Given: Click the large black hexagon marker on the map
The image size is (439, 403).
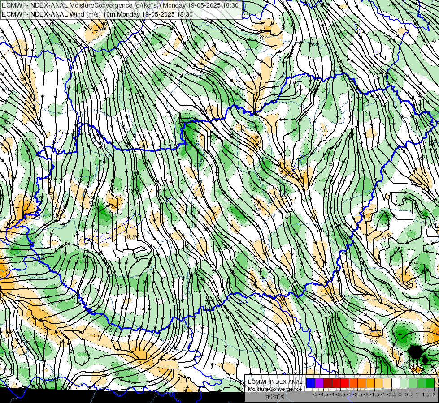Looking at the screenshot, I should click(415, 352).
